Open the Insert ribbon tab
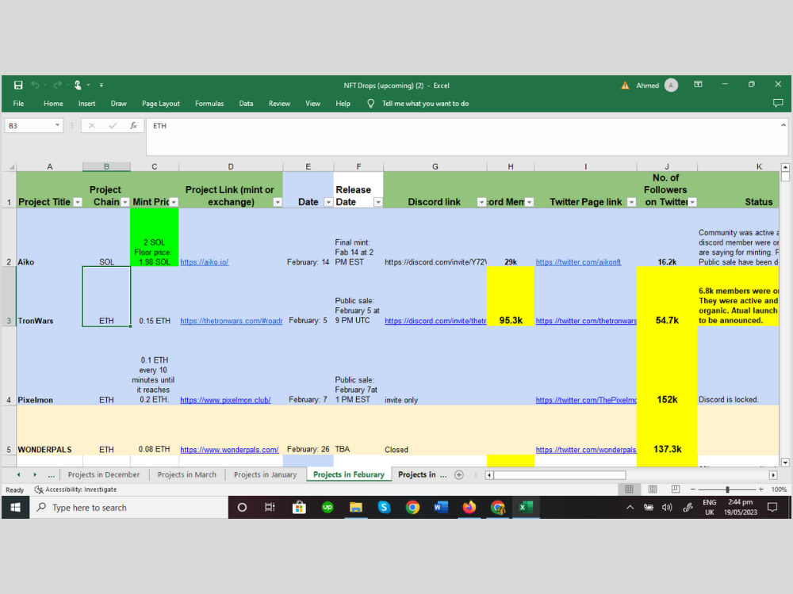This screenshot has height=594, width=793. (86, 103)
